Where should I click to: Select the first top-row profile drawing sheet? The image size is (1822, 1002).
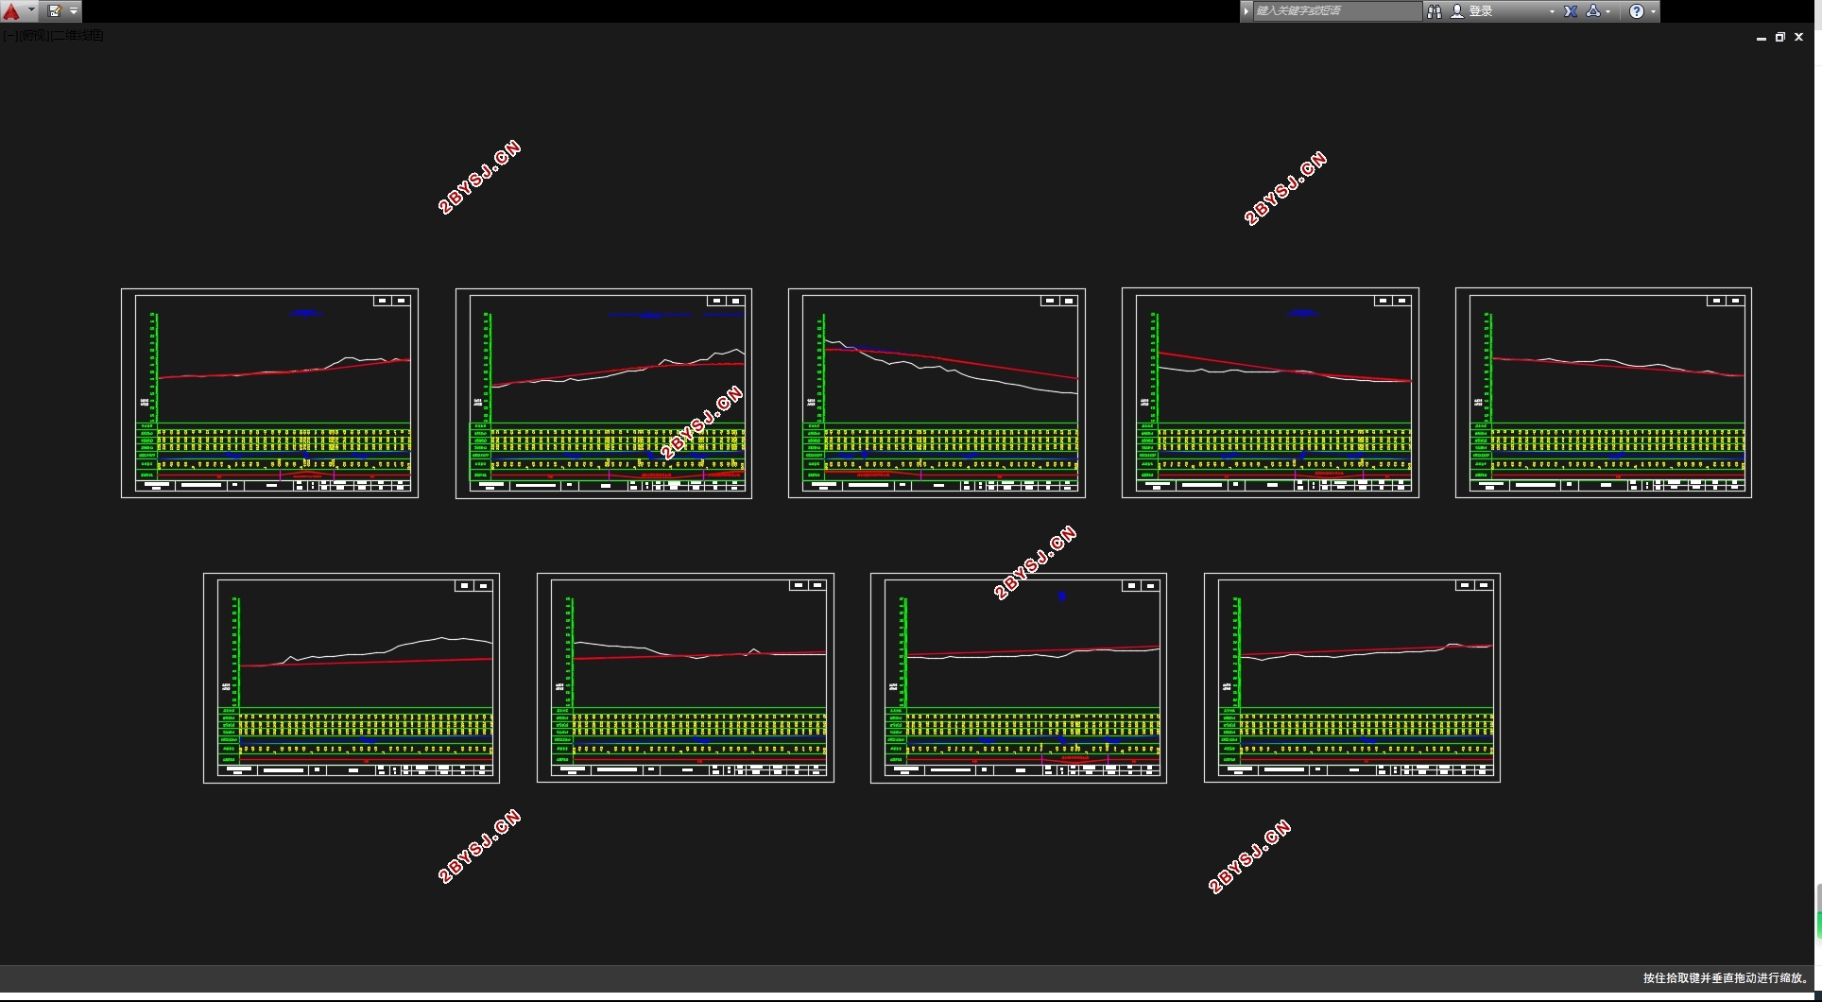point(269,393)
